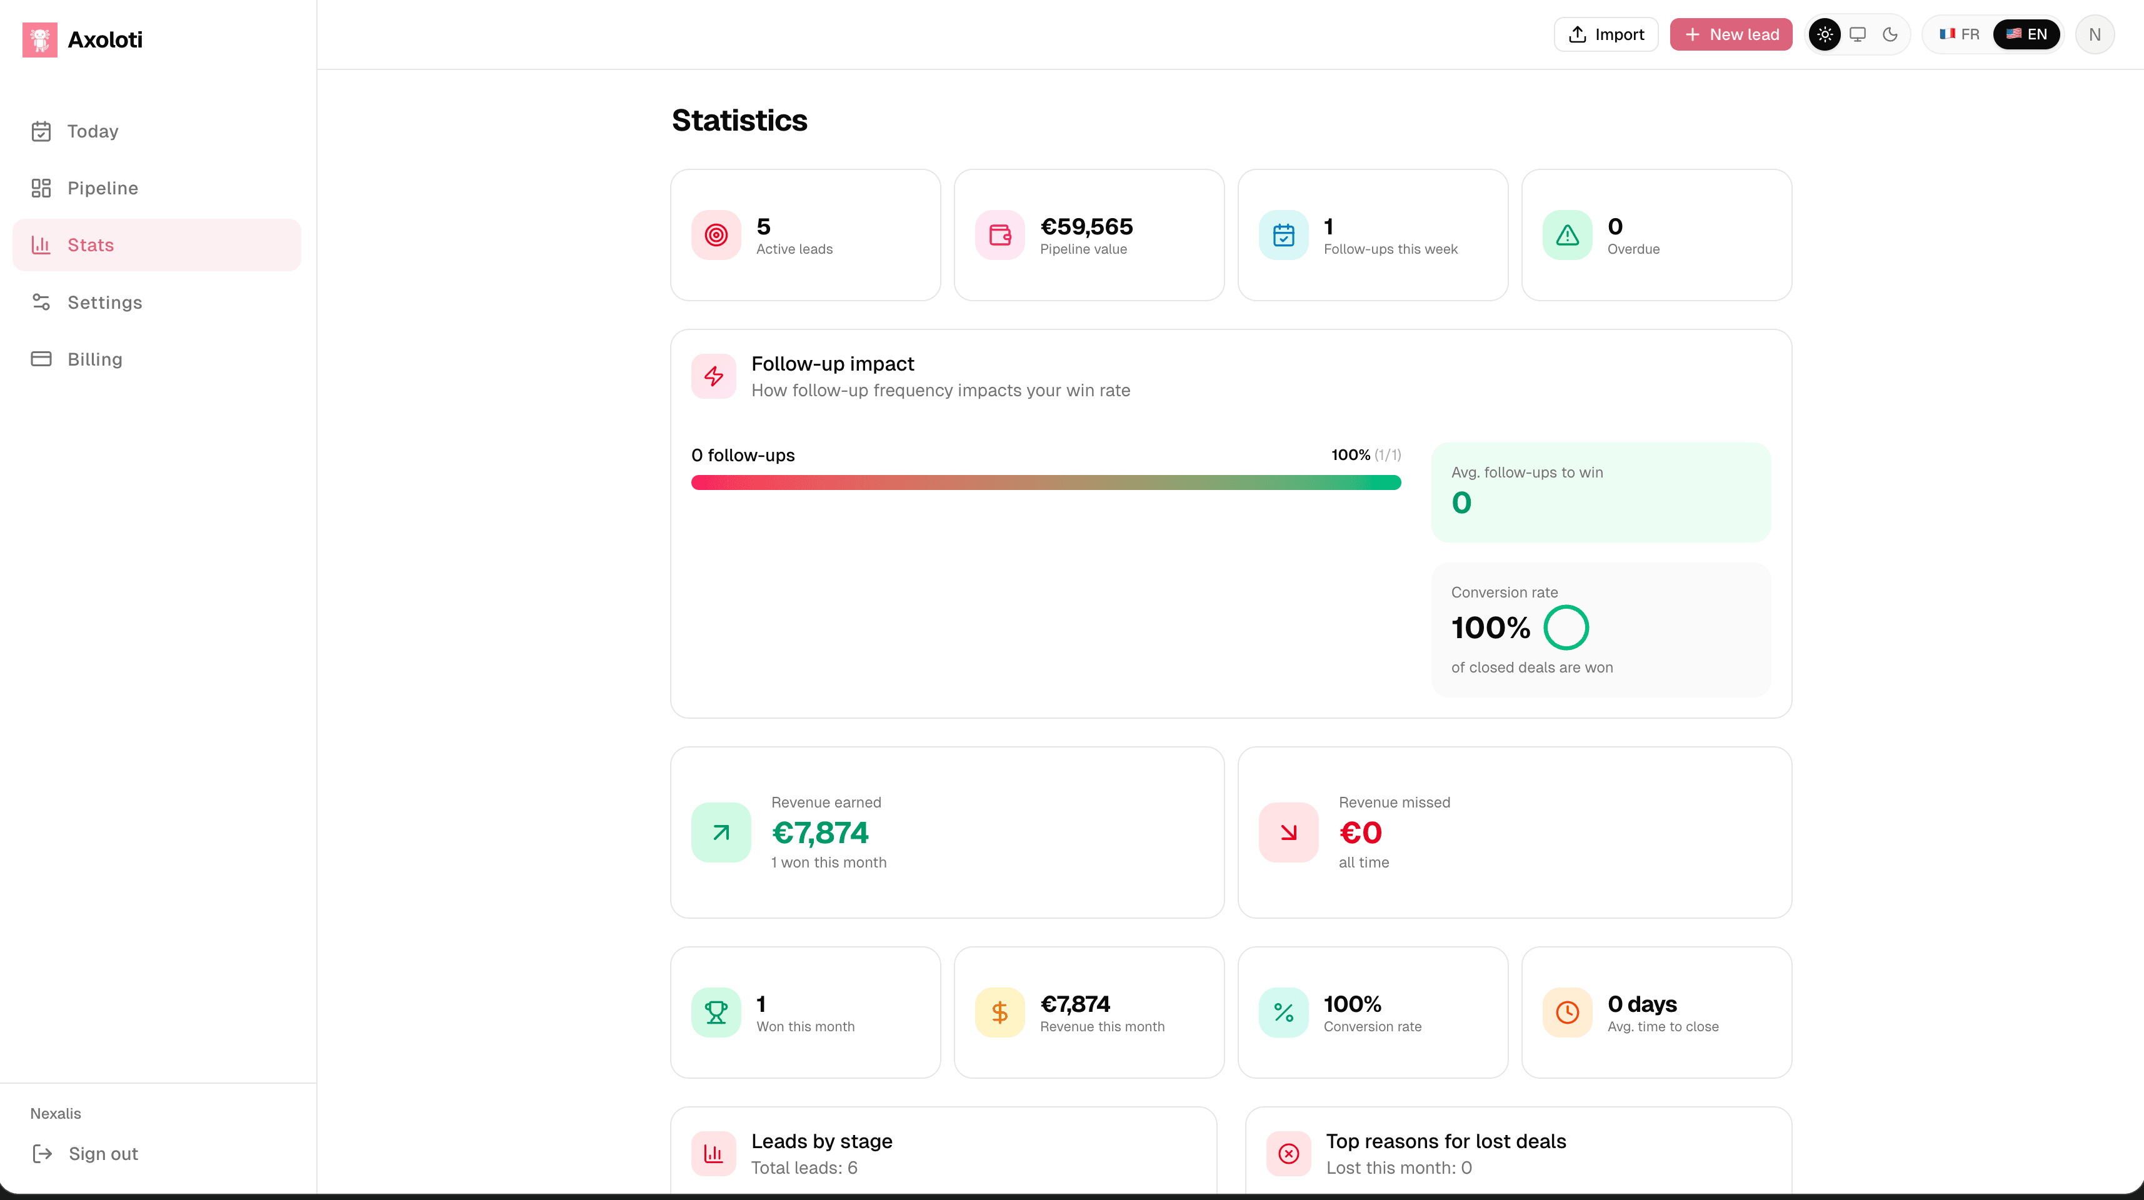Click the 'Top reasons for lost deals' heading

tap(1446, 1141)
